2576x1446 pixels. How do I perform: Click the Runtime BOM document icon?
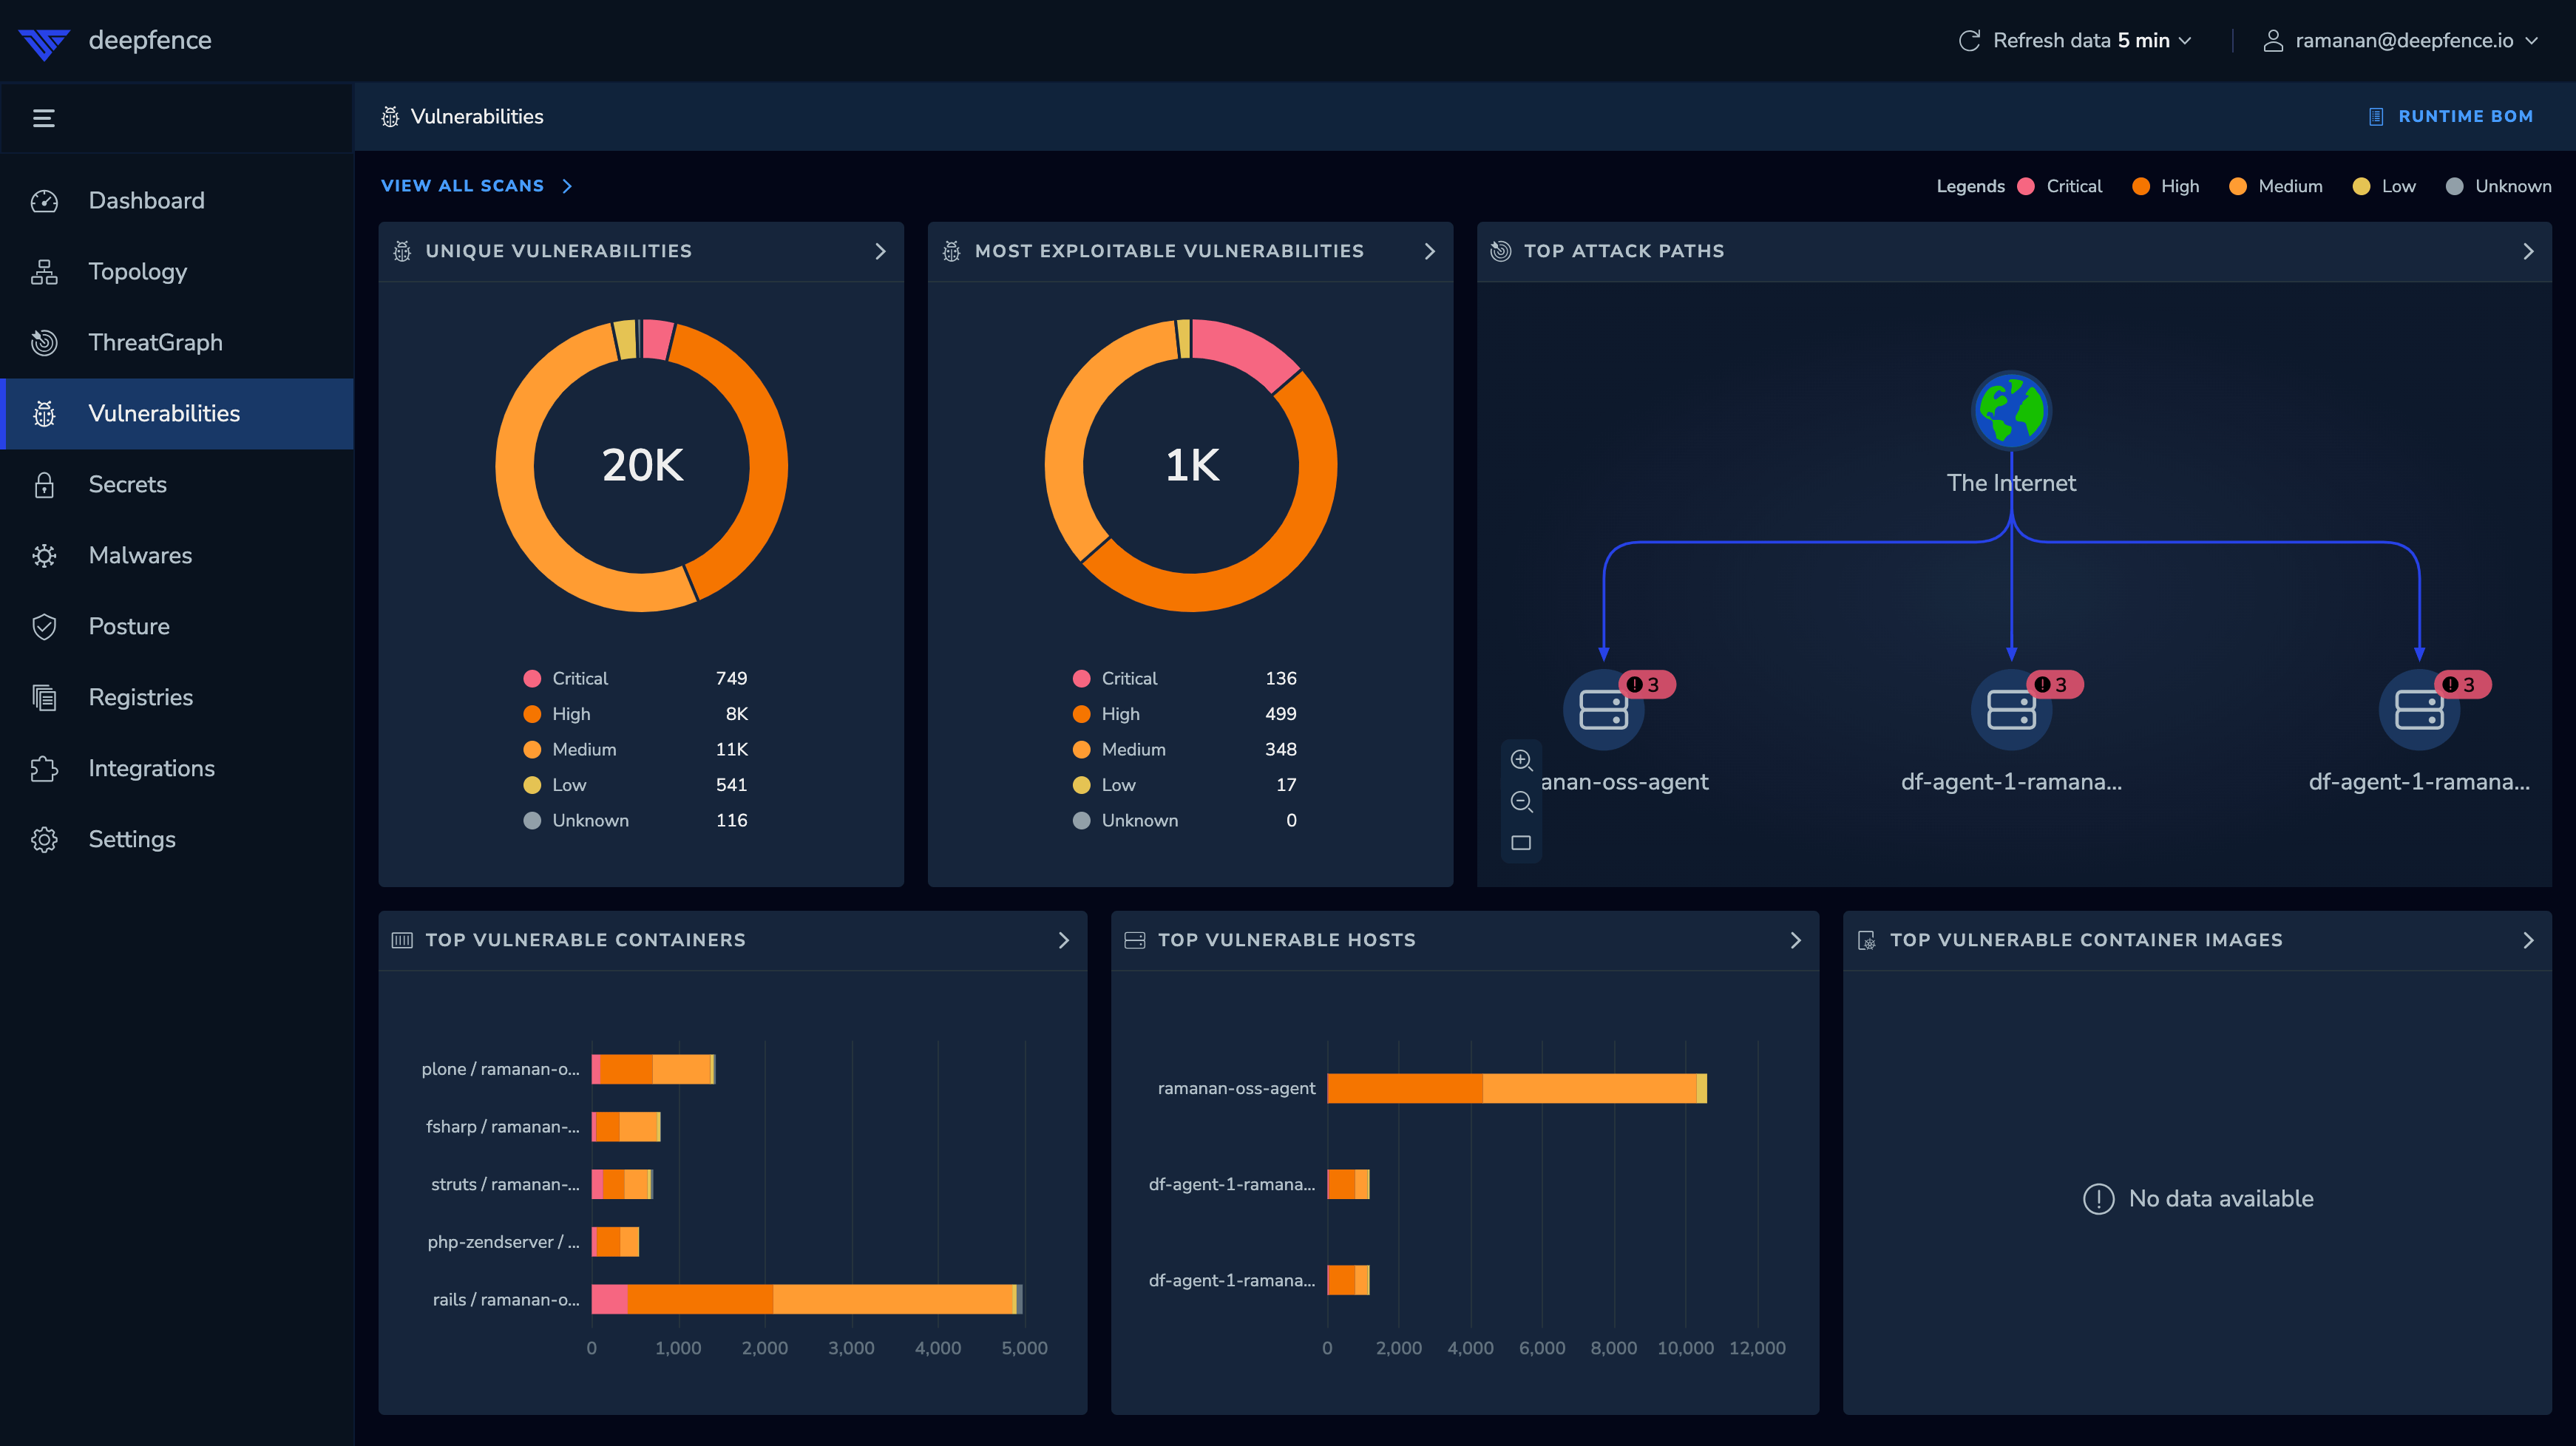2376,117
